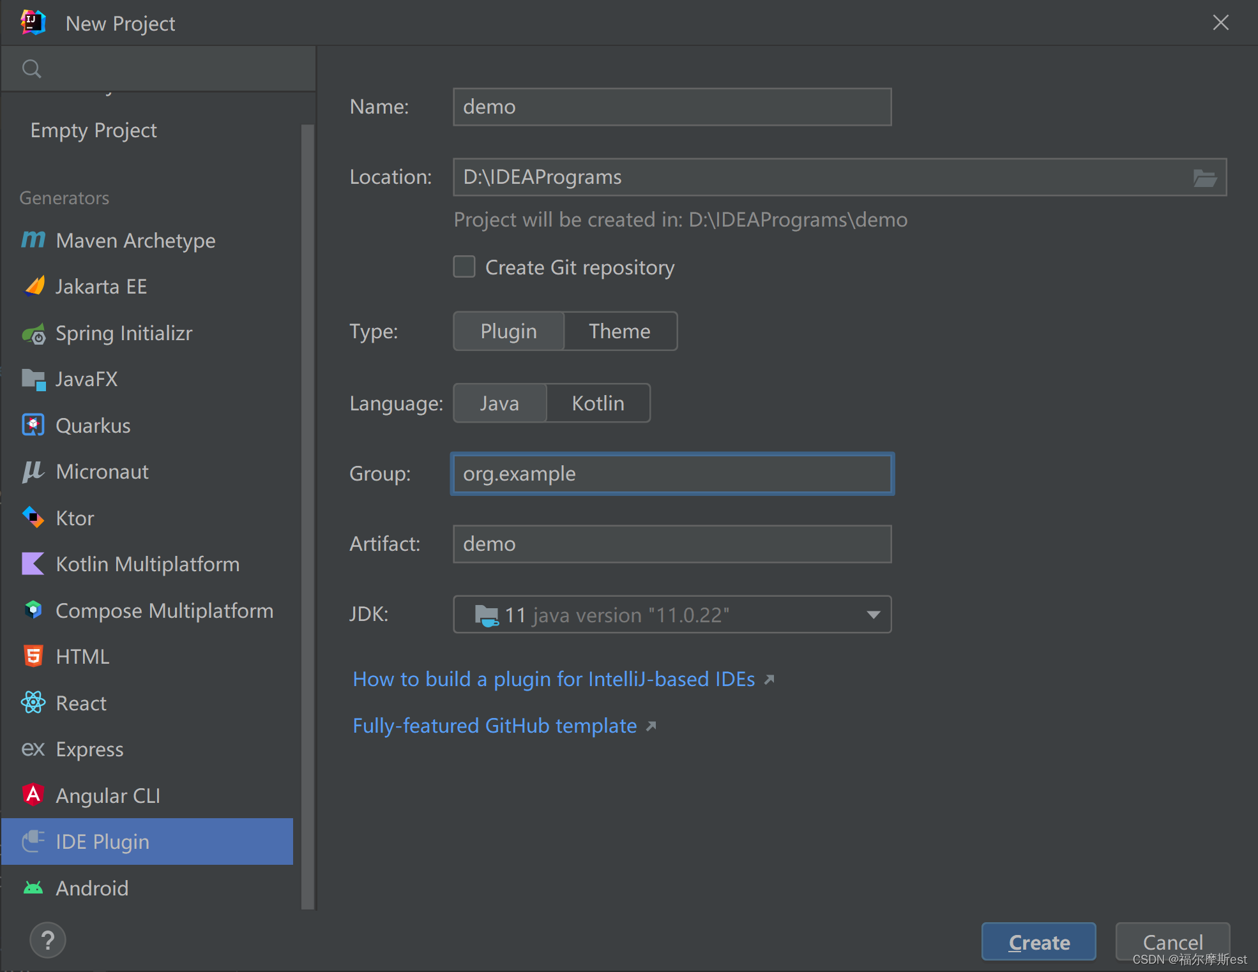Click the Ktor generator icon
The width and height of the screenshot is (1258, 972).
point(33,518)
